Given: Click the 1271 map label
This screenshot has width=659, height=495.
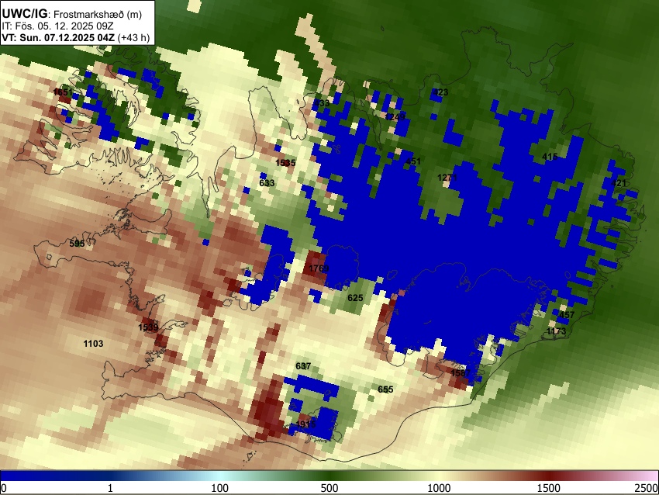Looking at the screenshot, I should 447,178.
